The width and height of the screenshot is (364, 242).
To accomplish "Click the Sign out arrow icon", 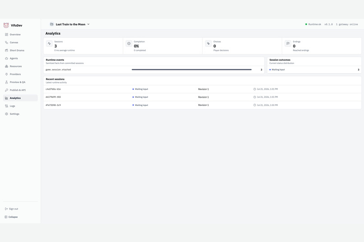I will pos(6,209).
